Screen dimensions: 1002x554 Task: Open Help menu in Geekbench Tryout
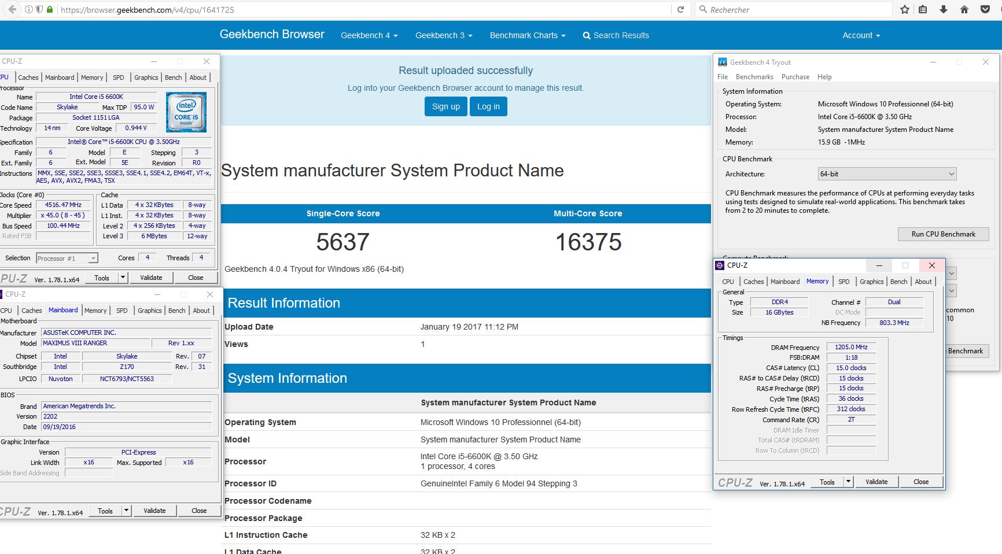(824, 77)
